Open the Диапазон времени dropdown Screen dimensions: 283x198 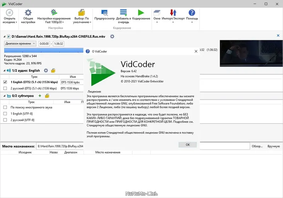pyautogui.click(x=20, y=43)
